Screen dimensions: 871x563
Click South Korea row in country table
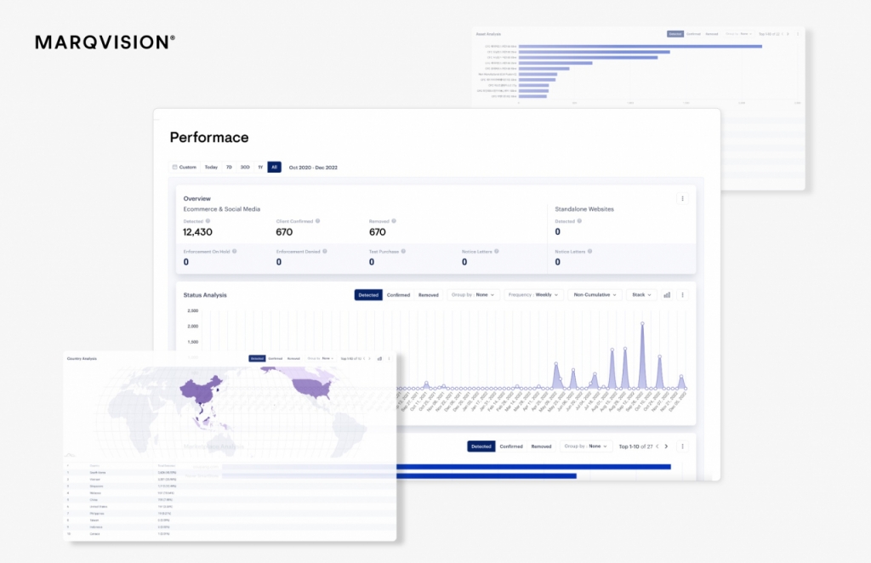[x=231, y=473]
